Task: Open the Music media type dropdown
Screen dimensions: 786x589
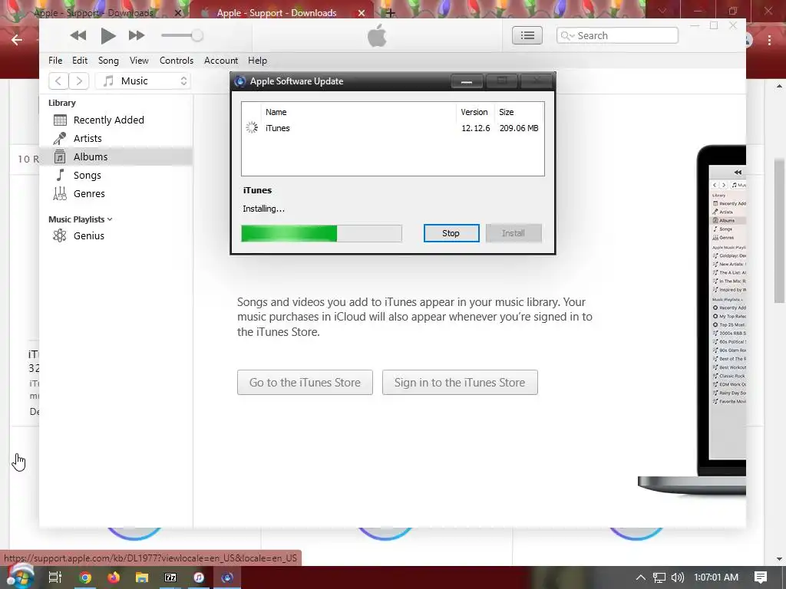Action: 144,81
